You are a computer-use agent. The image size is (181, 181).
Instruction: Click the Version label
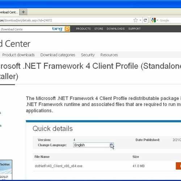coord(44,140)
